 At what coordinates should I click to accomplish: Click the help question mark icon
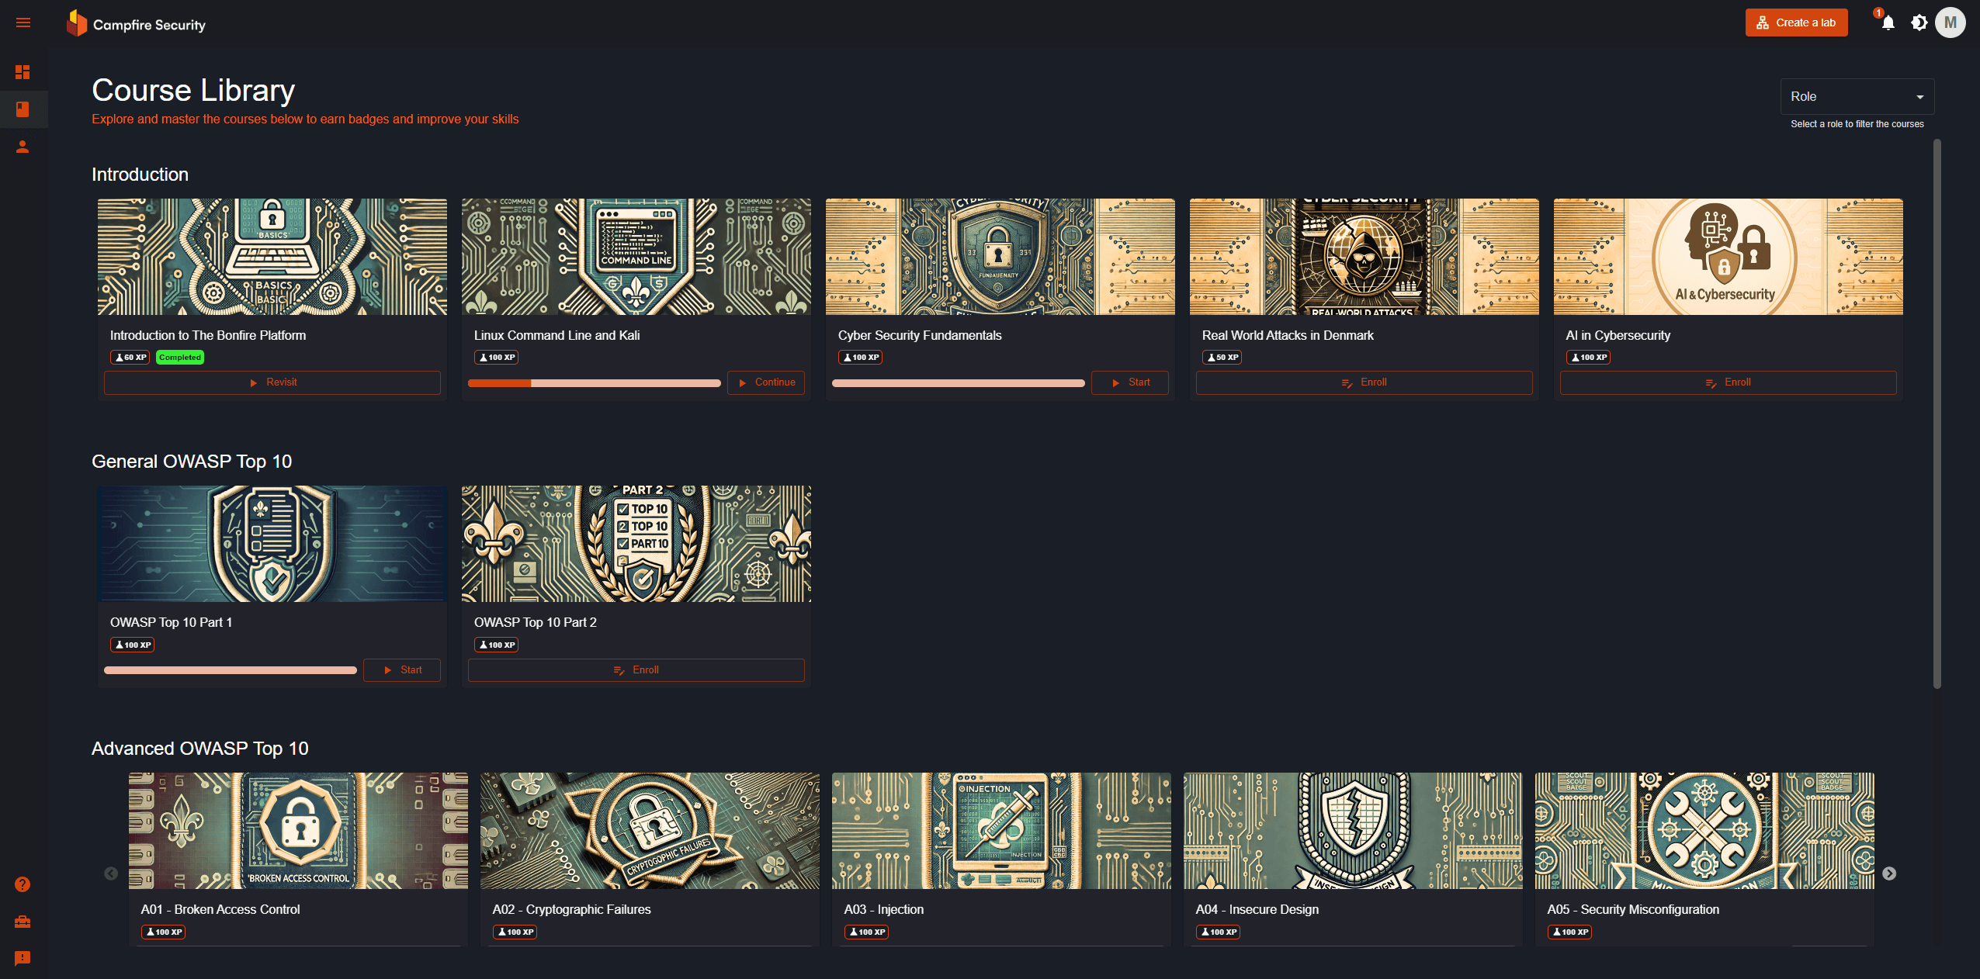(23, 884)
